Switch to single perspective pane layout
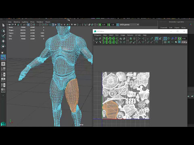 click(x=3, y=64)
